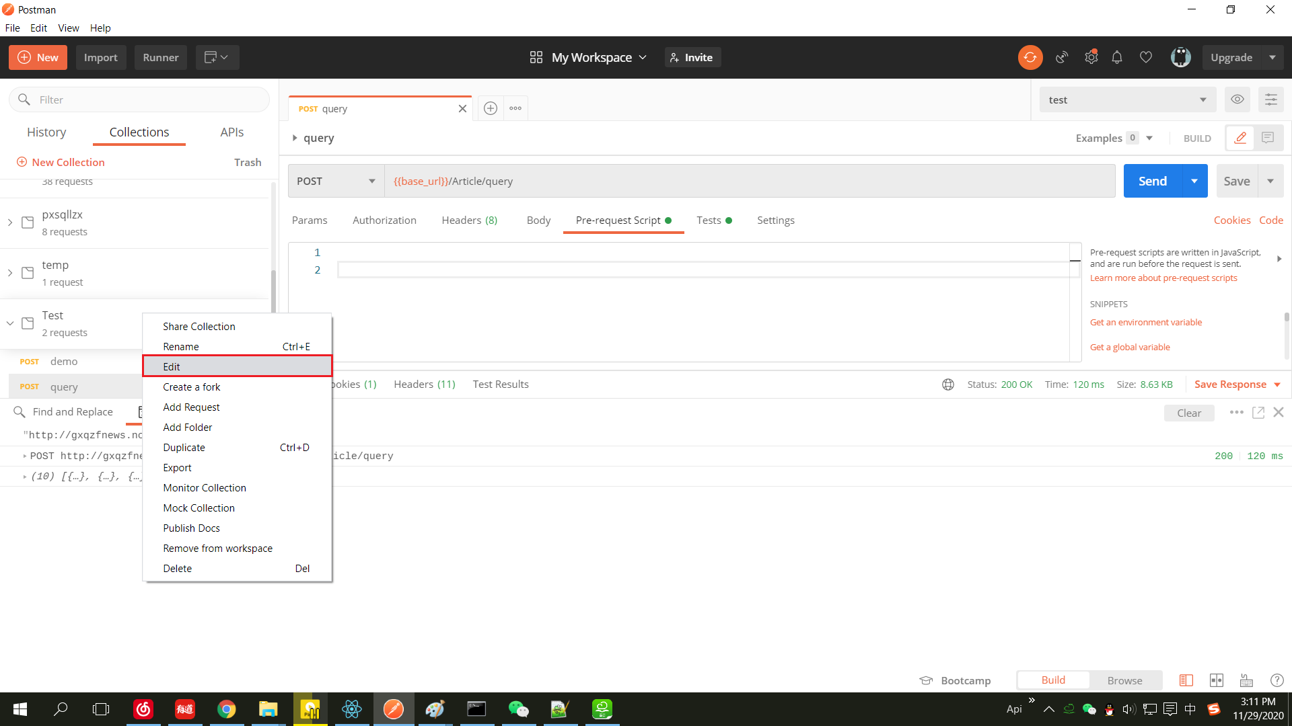The image size is (1292, 726).
Task: Click Learn more about pre-request scripts
Action: point(1163,278)
